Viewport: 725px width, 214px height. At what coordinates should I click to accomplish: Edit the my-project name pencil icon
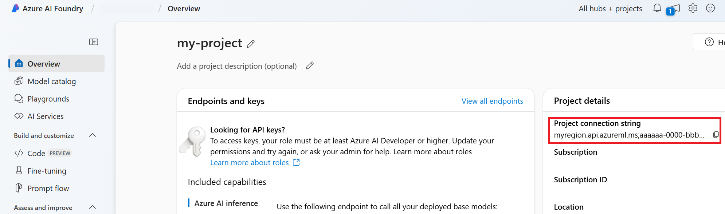[251, 44]
